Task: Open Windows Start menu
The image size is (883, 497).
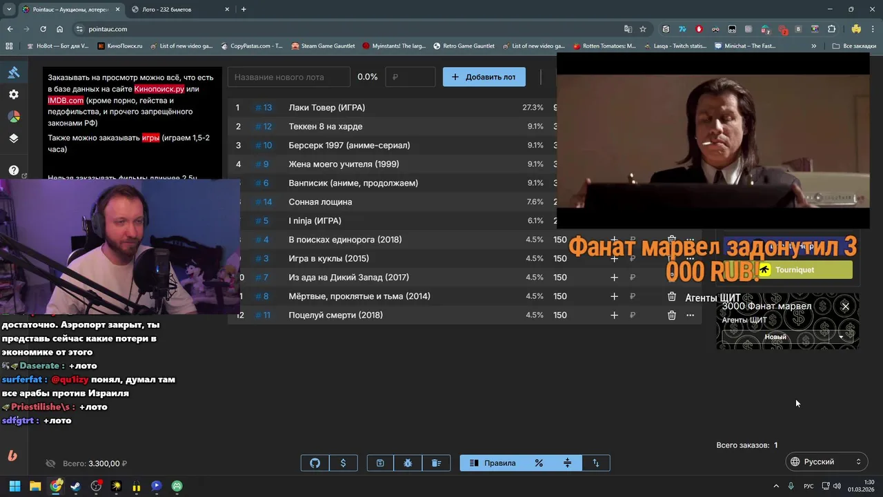Action: (x=14, y=486)
